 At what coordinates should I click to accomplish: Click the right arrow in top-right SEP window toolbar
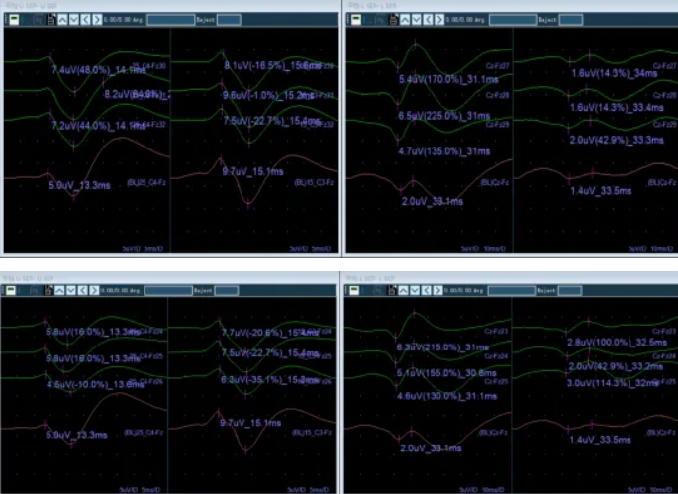438,20
